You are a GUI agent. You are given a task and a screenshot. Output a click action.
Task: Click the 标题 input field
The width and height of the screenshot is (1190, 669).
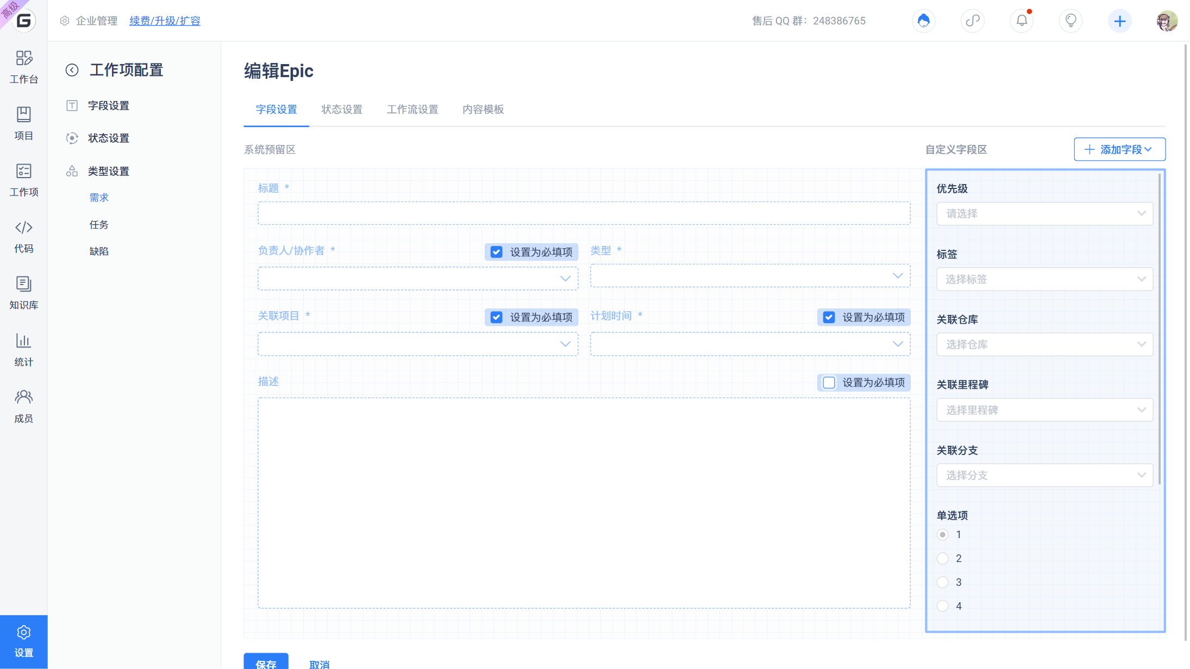click(584, 213)
